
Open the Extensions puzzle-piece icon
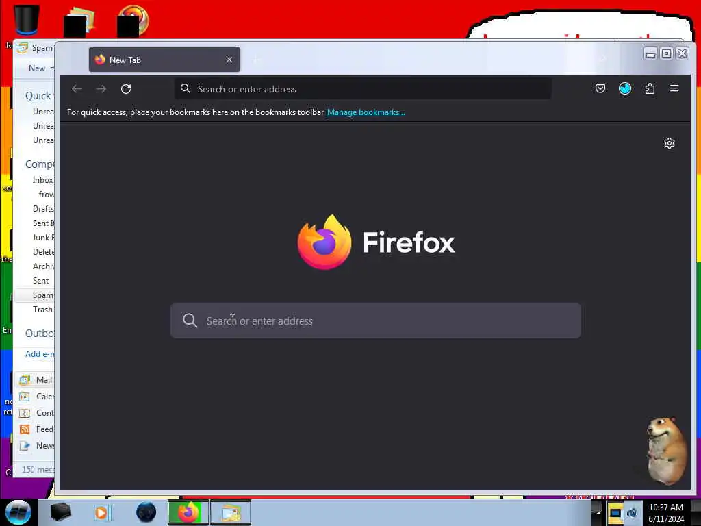650,88
